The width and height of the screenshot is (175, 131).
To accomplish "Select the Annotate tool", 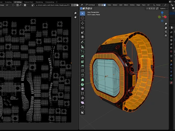I will tap(82, 42).
